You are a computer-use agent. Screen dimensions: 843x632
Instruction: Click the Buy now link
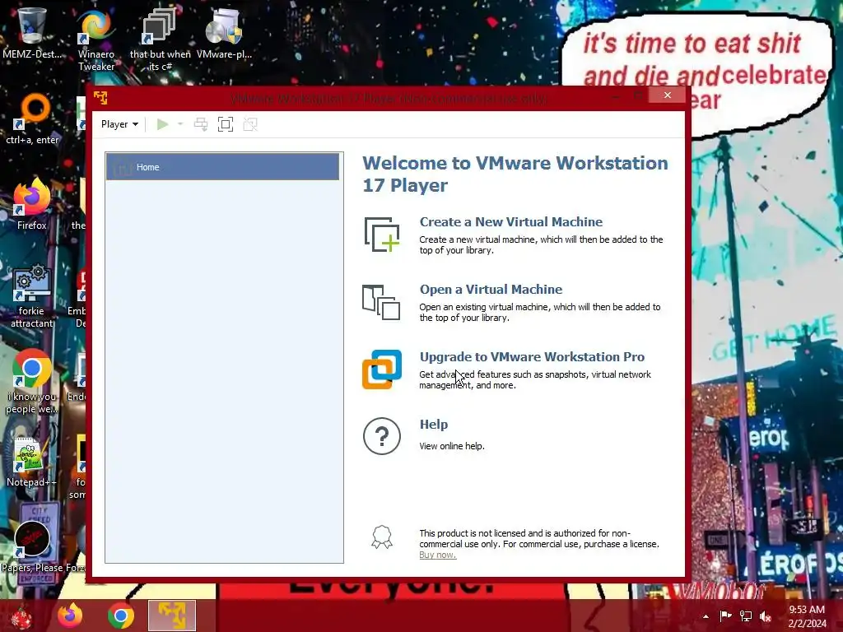438,555
